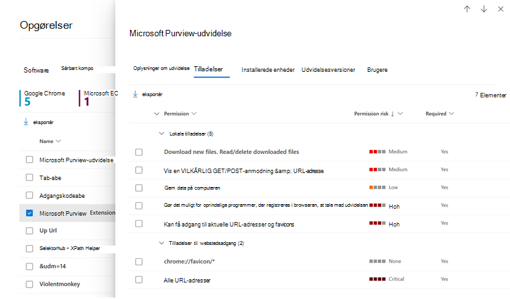Image resolution: width=510 pixels, height=299 pixels.
Task: Click the sort arrow on Permission risk
Action: [x=393, y=114]
